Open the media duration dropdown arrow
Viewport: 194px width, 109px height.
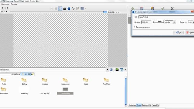coord(174,22)
